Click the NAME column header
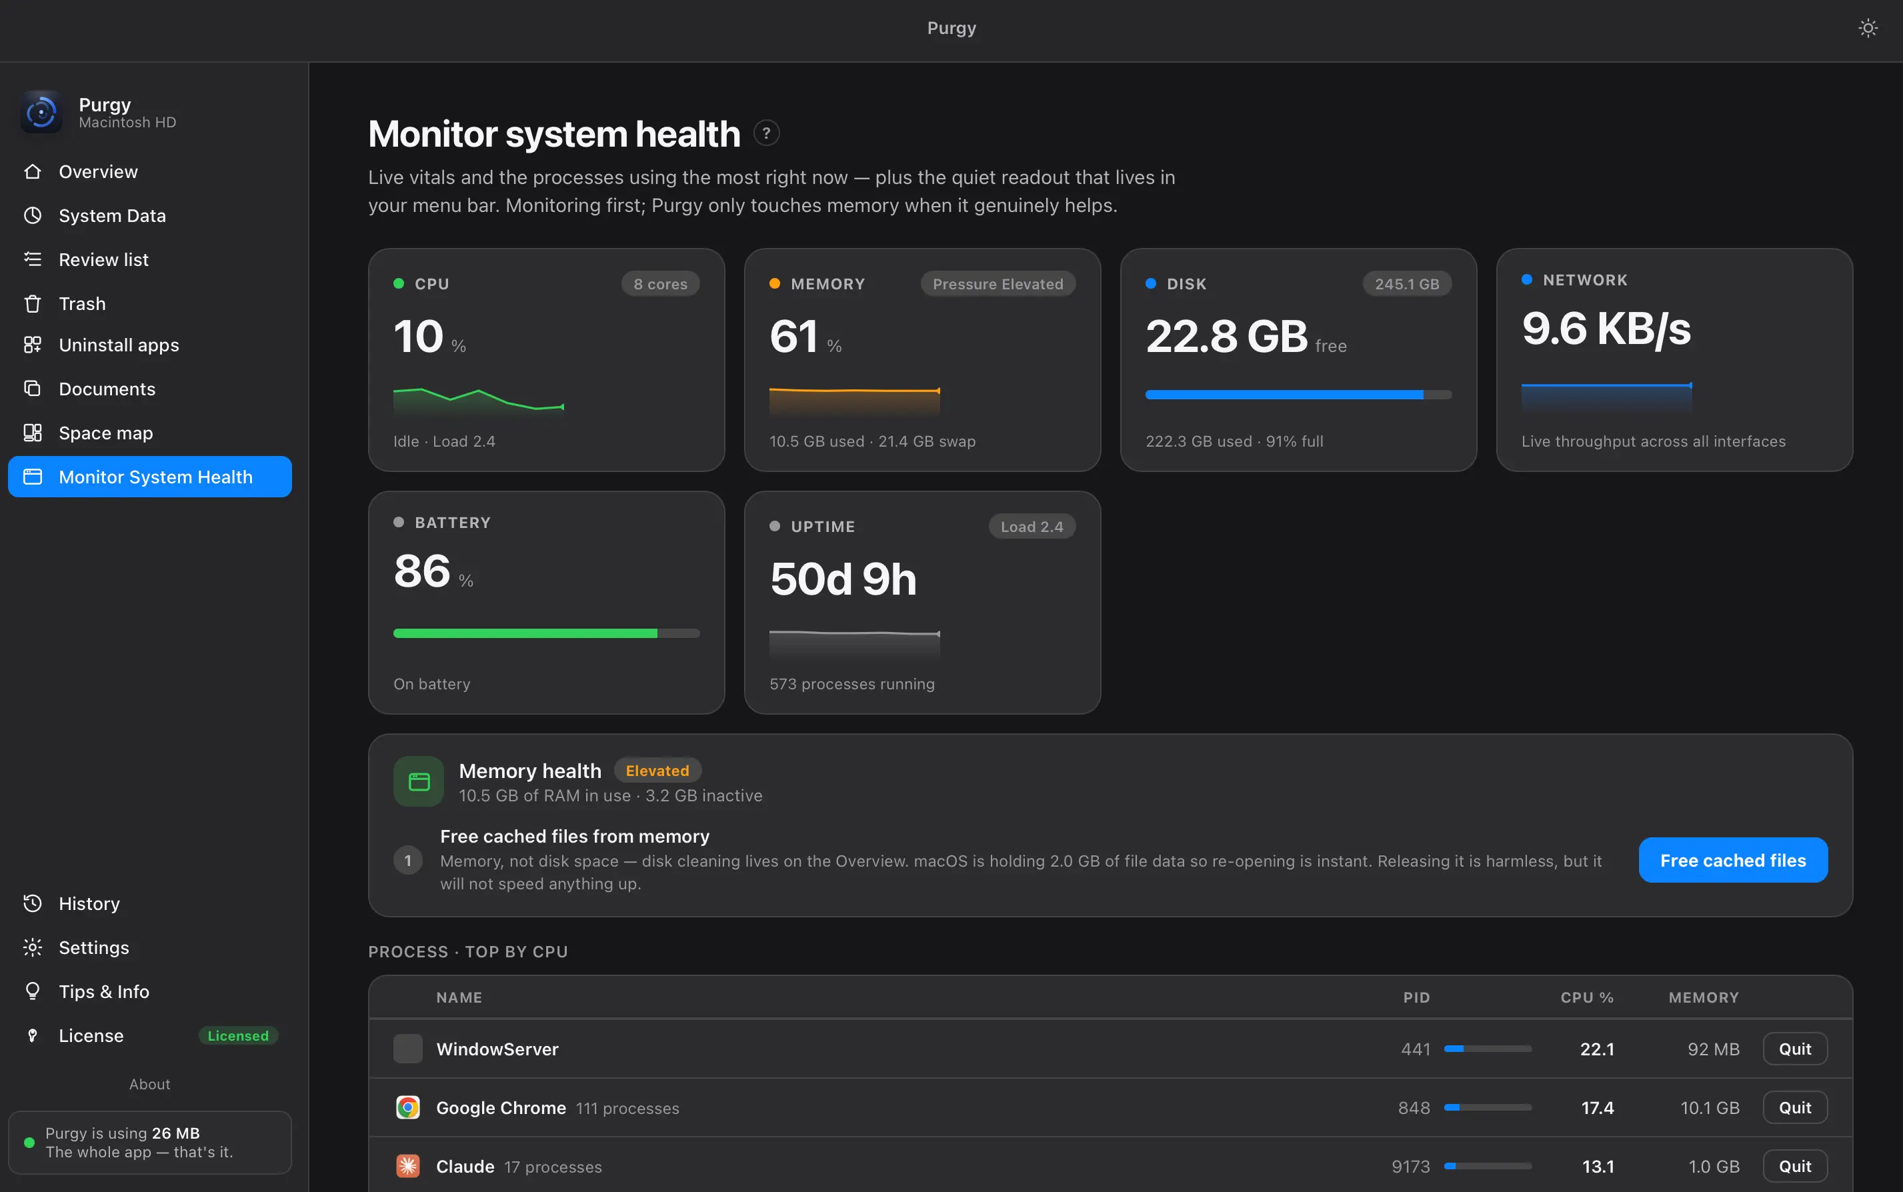The height and width of the screenshot is (1192, 1903). point(459,997)
